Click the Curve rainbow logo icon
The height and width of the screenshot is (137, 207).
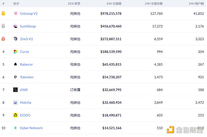click(x=16, y=52)
